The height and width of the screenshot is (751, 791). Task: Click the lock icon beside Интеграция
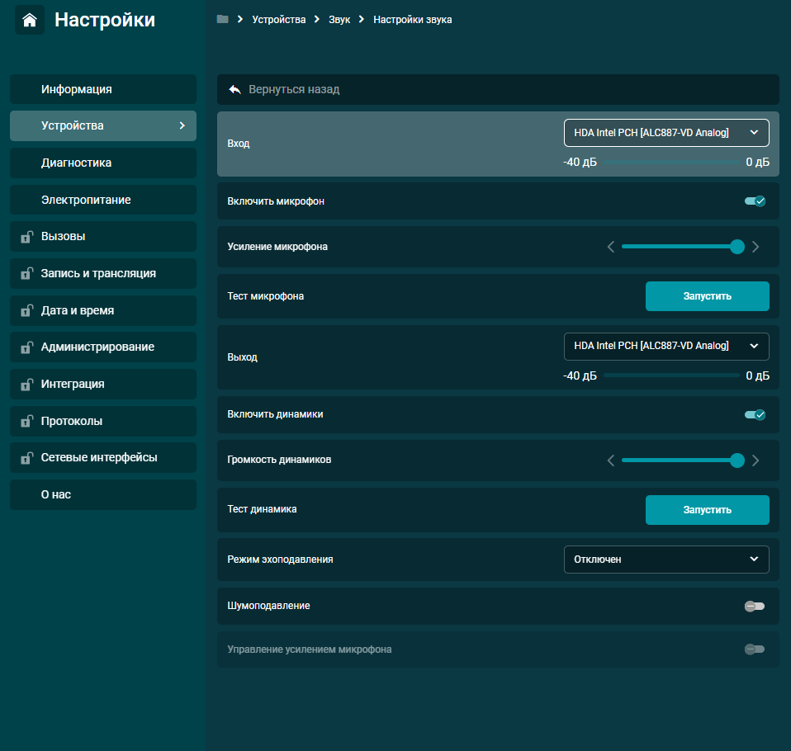click(26, 385)
